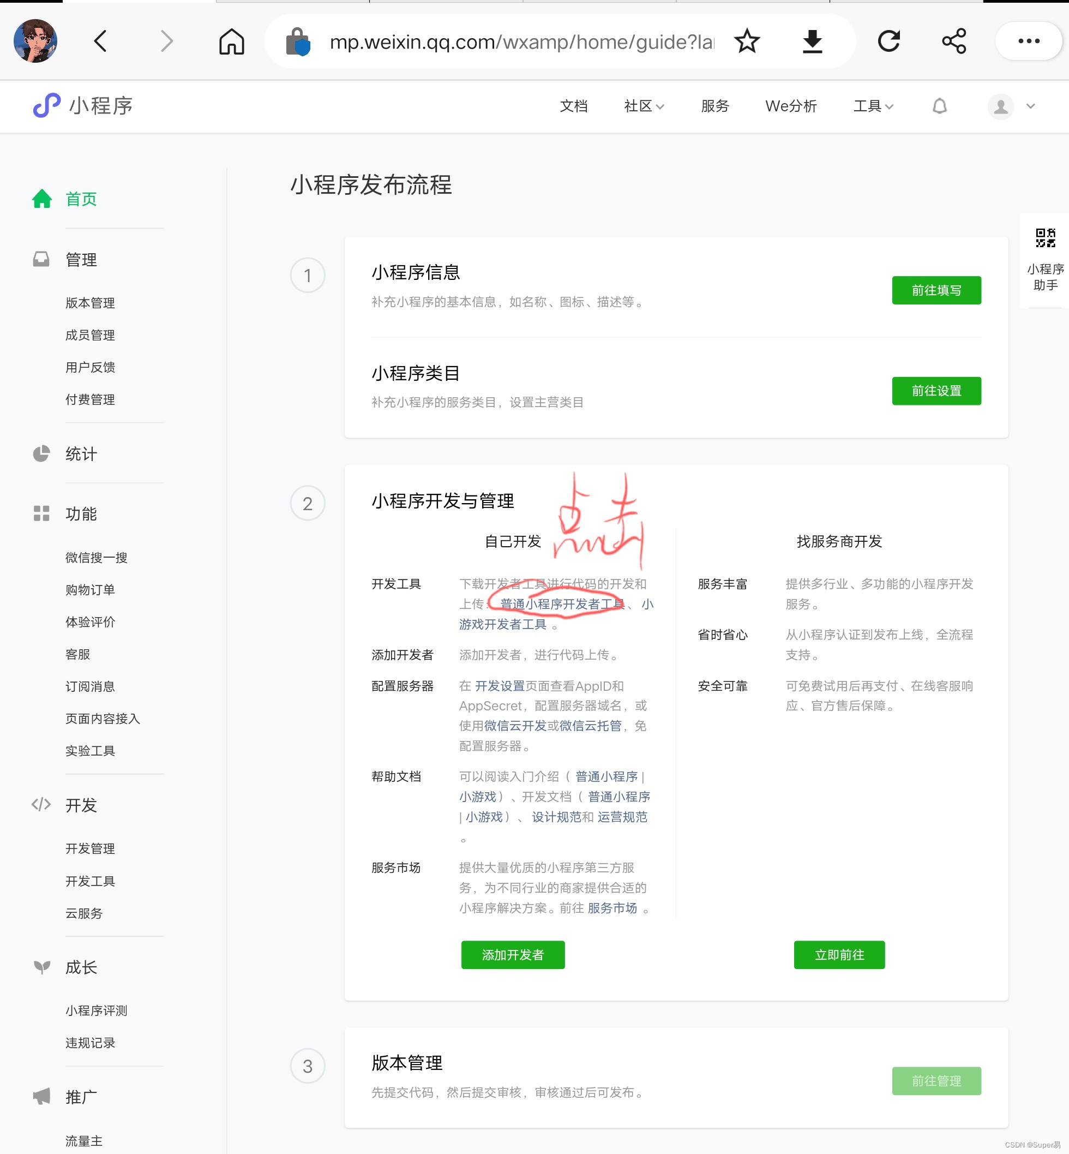Viewport: 1069px width, 1154px height.
Task: Reload the page with refresh icon
Action: (x=888, y=41)
